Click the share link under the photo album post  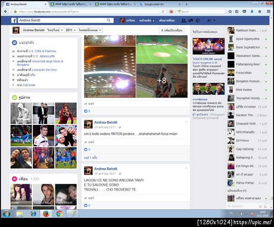[89, 104]
